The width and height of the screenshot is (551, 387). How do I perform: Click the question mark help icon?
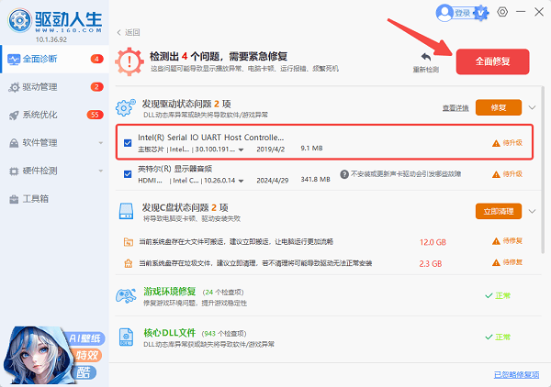[344, 174]
